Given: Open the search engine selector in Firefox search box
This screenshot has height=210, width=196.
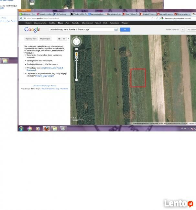Looking at the screenshot, I should [x=162, y=18].
